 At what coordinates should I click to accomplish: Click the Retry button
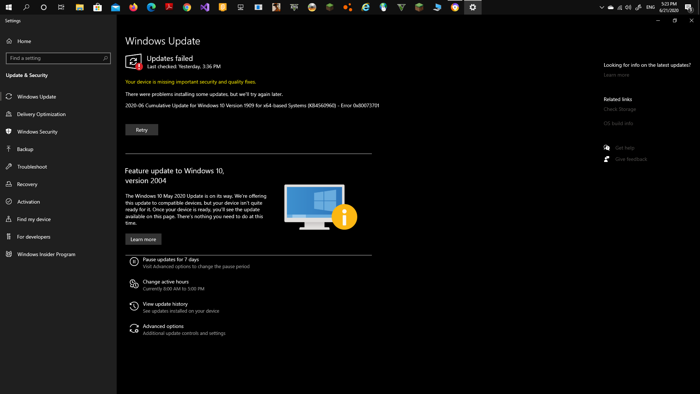(x=142, y=130)
